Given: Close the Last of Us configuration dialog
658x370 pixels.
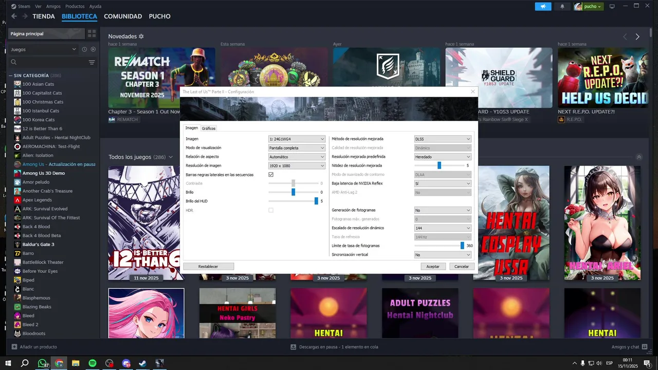Looking at the screenshot, I should [473, 91].
